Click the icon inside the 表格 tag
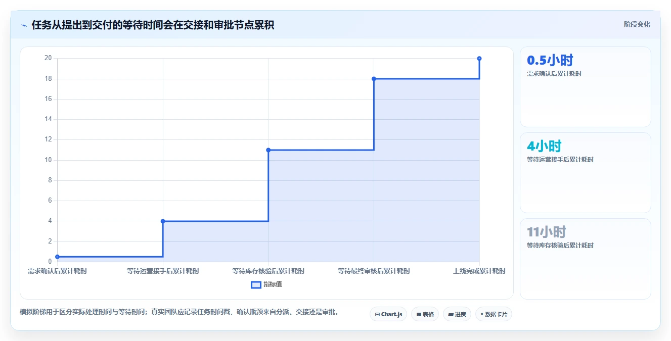Viewport: 671px width, 341px height. click(x=419, y=314)
